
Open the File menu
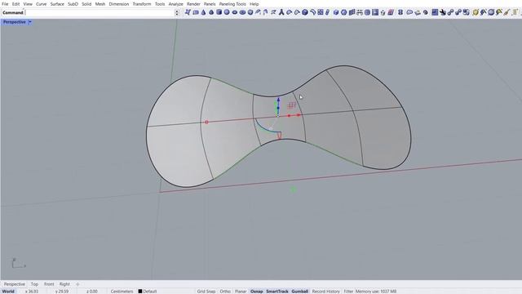click(5, 4)
